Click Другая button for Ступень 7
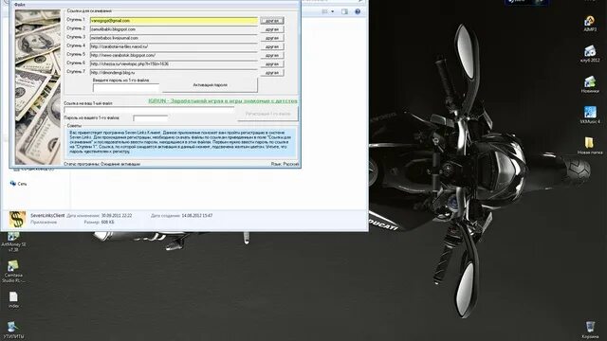 272,73
